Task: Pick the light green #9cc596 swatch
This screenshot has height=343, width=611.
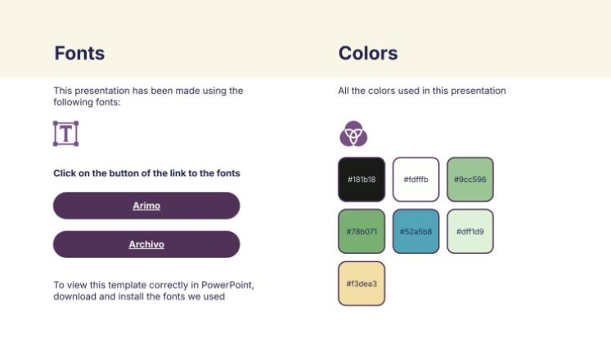Action: tap(470, 179)
